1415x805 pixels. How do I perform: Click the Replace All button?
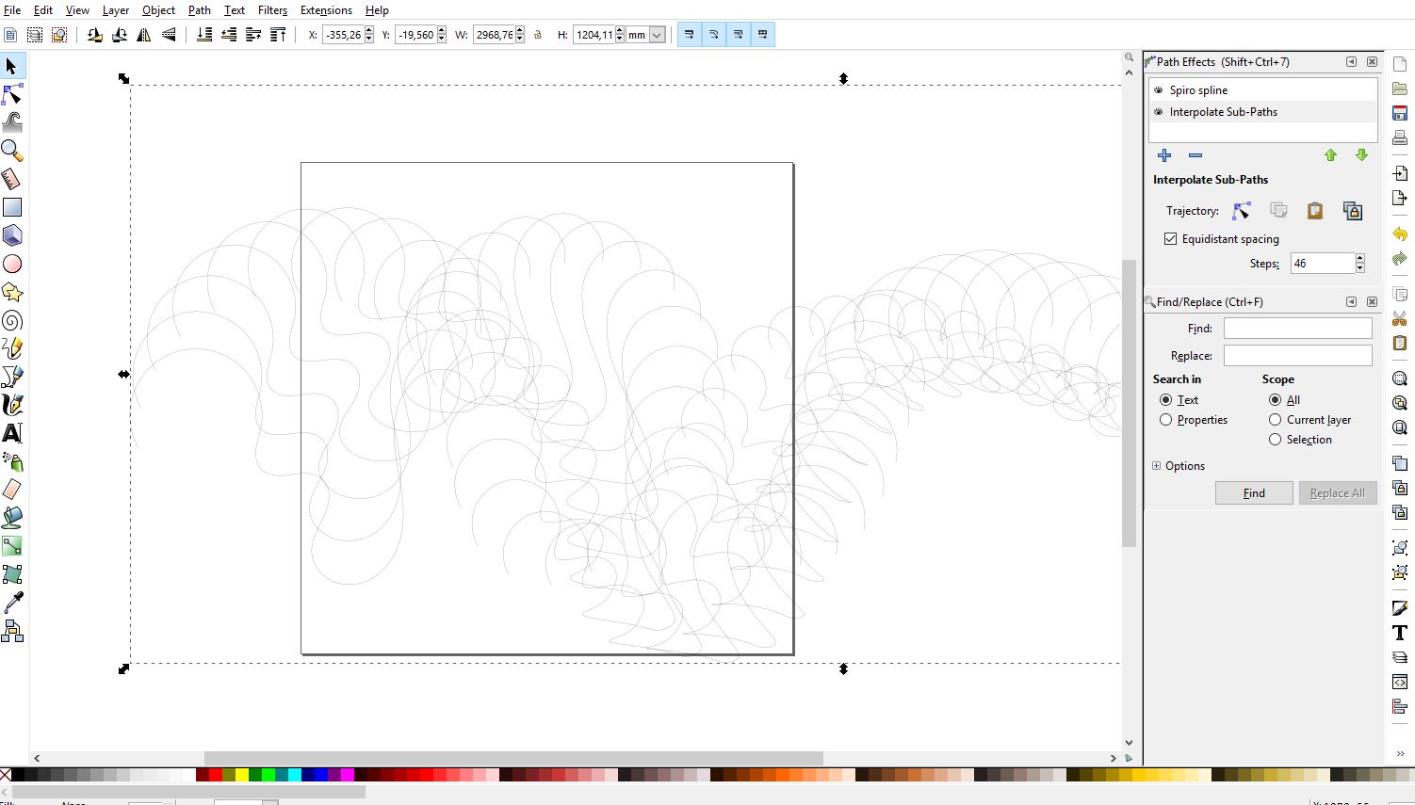(1338, 493)
